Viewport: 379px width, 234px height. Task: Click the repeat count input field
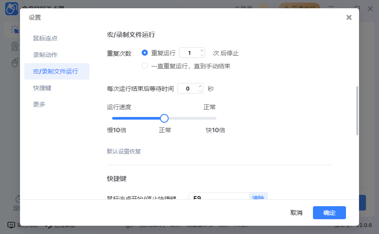click(x=189, y=53)
